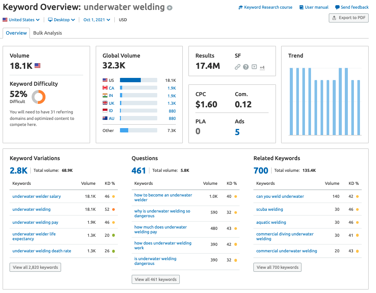
Task: Click the US flag icon next to Volume
Action: coord(37,66)
